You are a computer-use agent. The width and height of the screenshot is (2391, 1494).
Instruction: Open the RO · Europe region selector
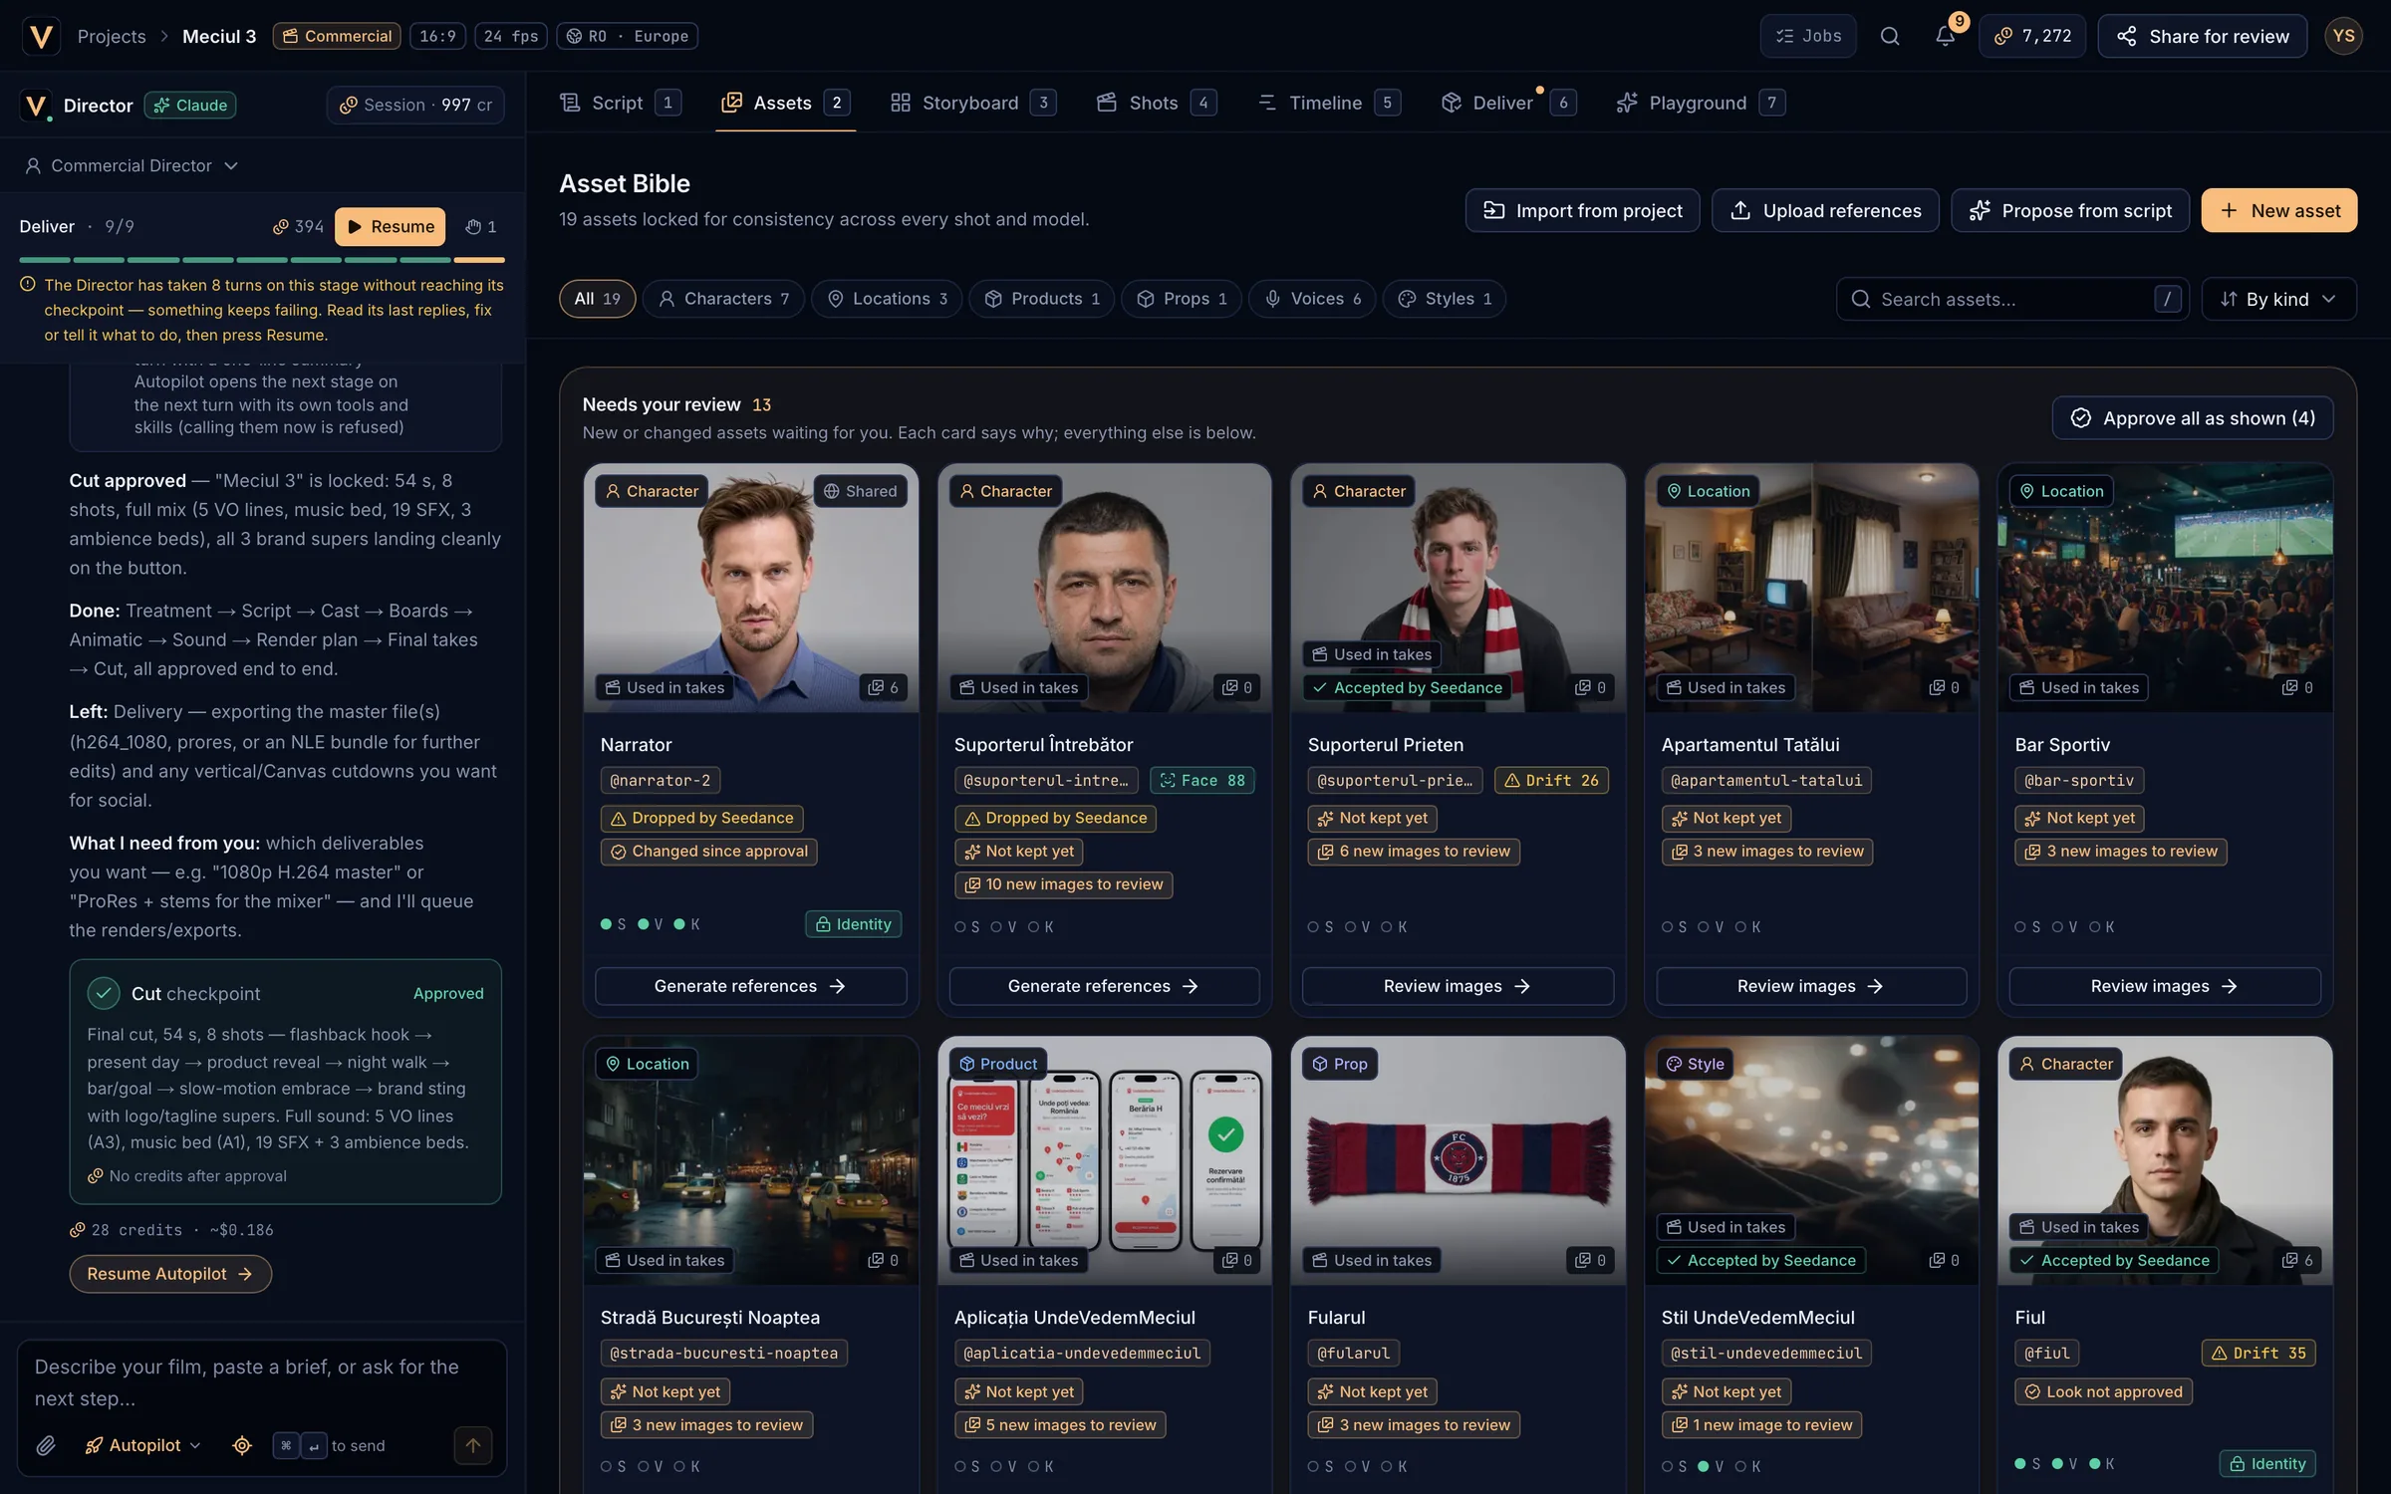(x=628, y=37)
